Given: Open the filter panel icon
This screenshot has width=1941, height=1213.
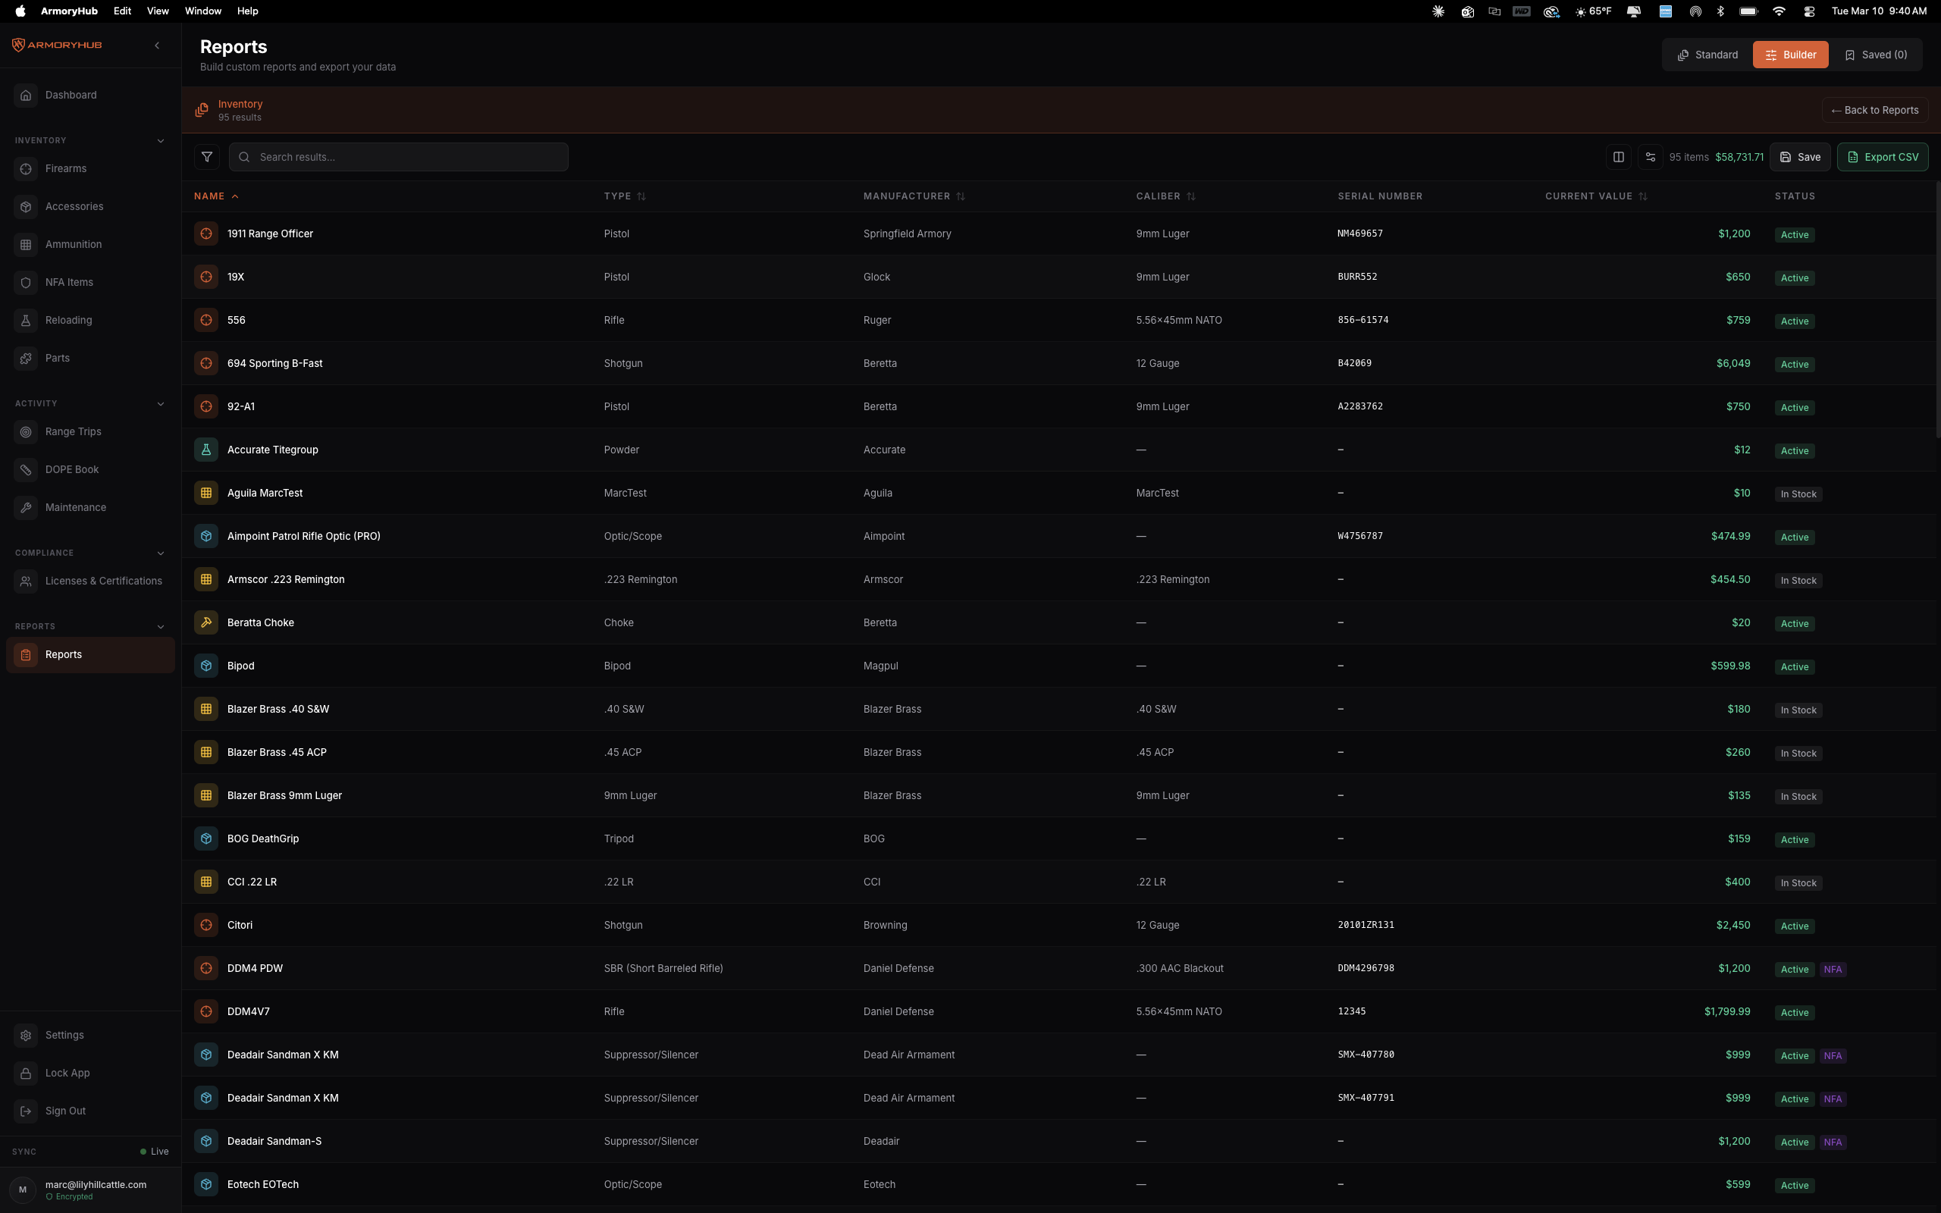Looking at the screenshot, I should (207, 156).
